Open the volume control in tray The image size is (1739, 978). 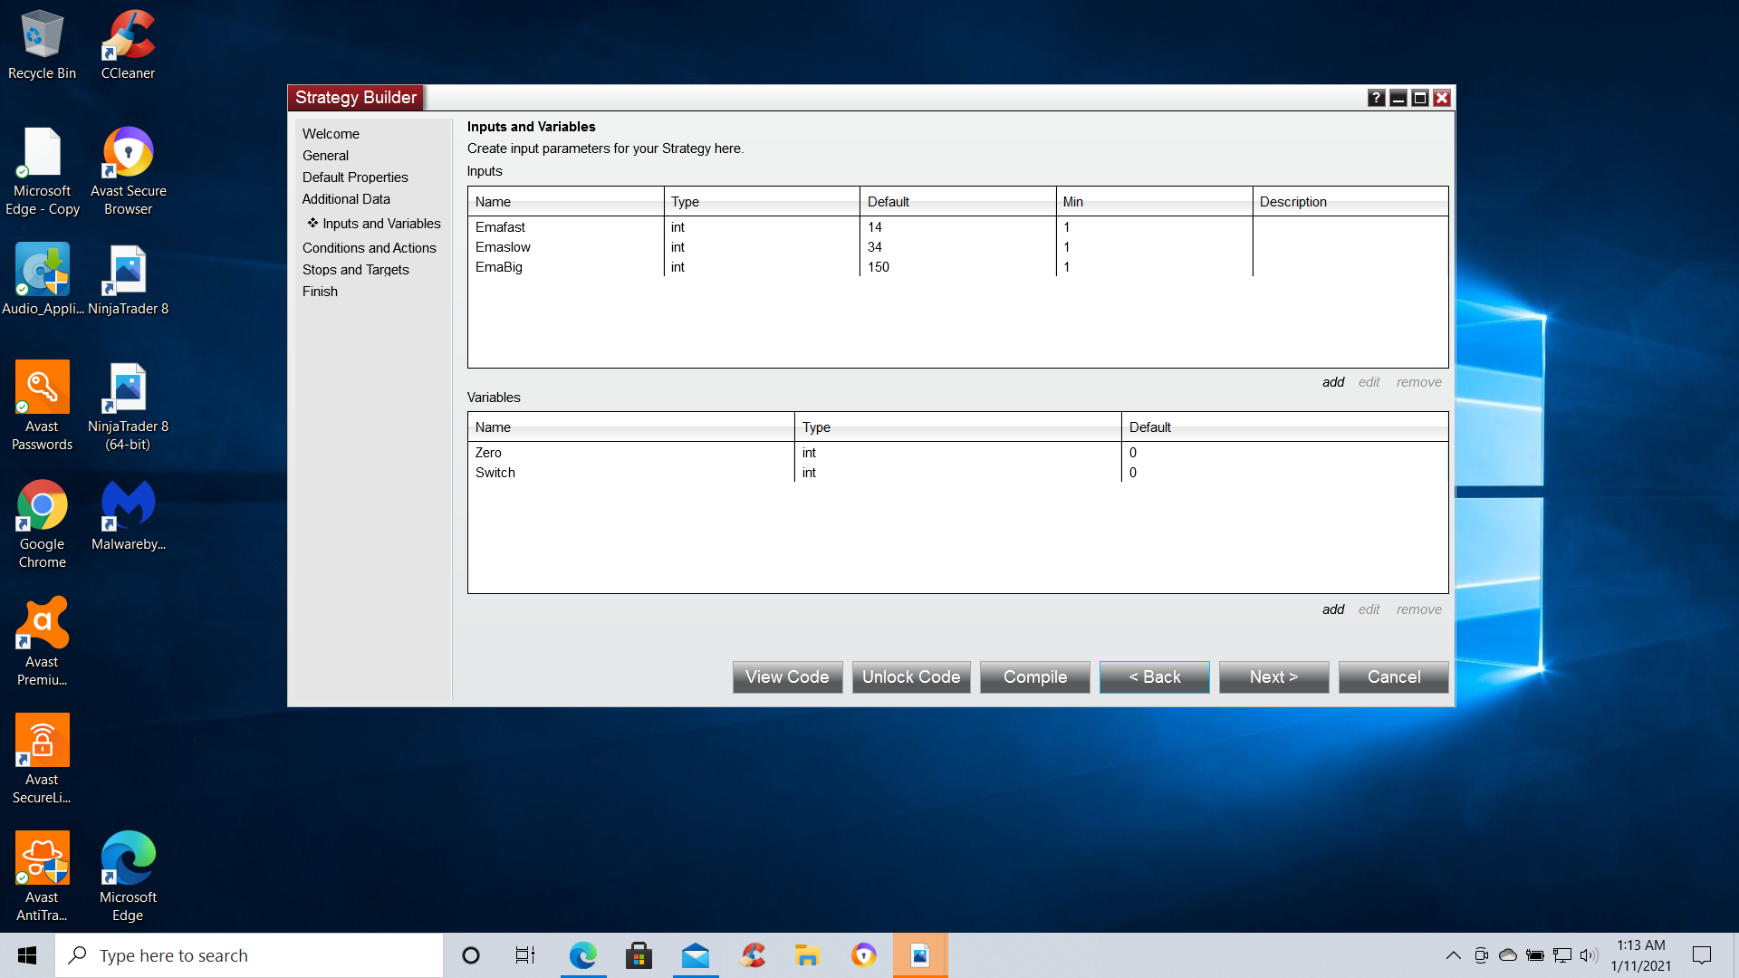(1589, 955)
